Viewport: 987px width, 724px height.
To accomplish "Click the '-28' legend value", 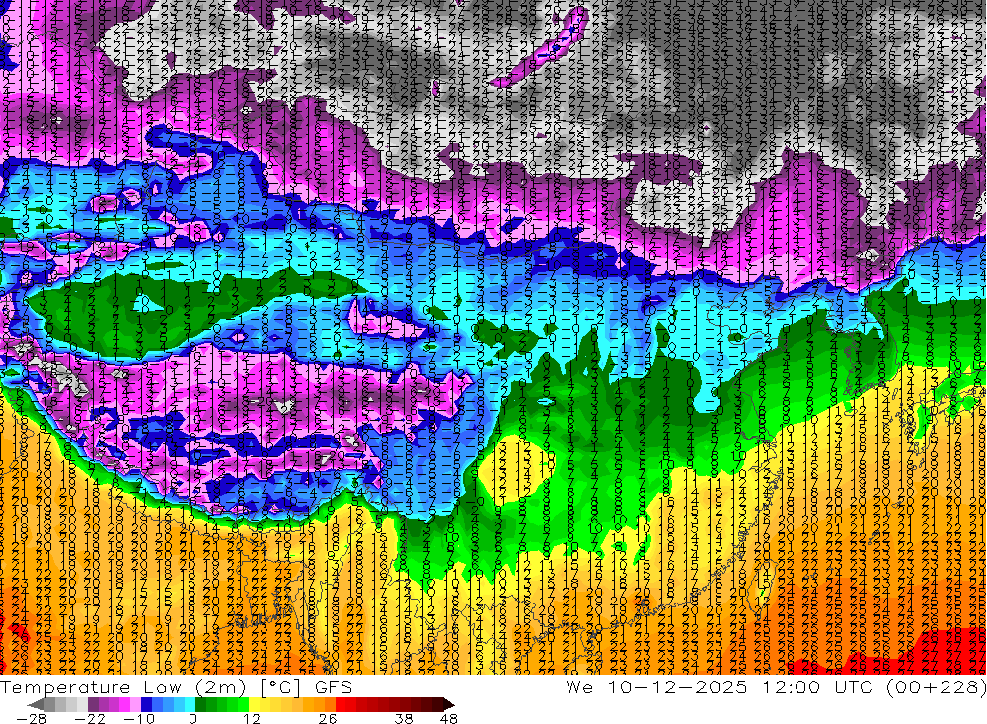I will [x=31, y=718].
